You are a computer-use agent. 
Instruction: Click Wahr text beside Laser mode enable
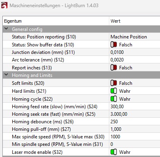point(125,152)
